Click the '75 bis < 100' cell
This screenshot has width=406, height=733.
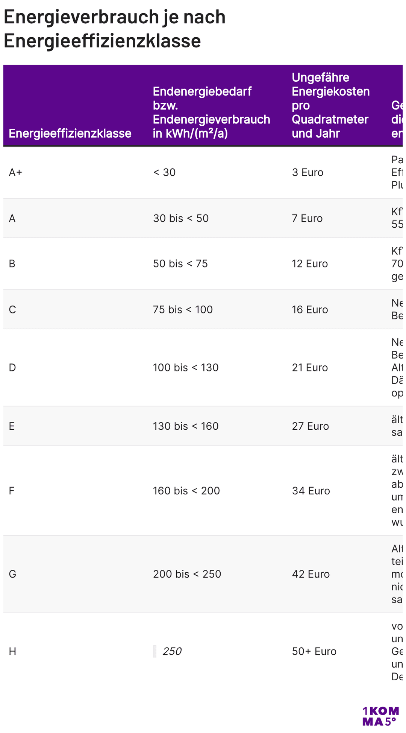[183, 310]
